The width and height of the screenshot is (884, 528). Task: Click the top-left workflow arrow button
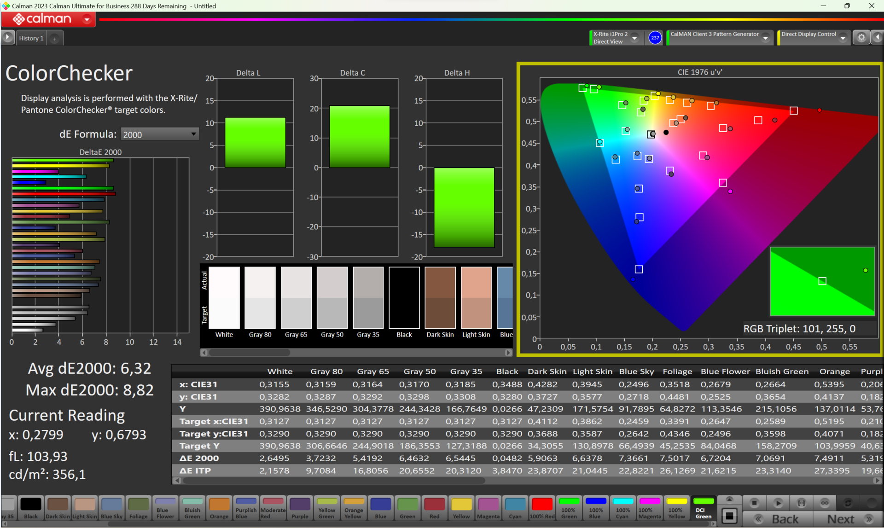[x=8, y=37]
